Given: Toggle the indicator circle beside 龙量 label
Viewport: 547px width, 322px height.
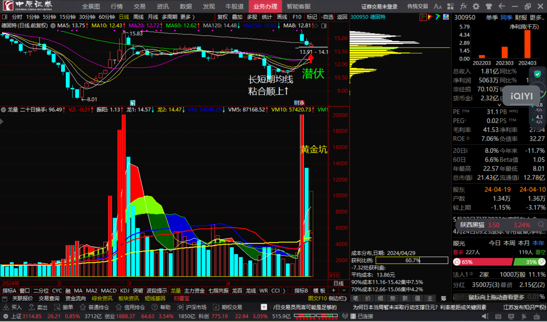Looking at the screenshot, I should pyautogui.click(x=3, y=110).
